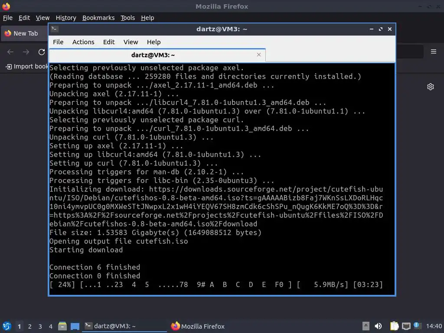Open Firefox History menu
Image resolution: width=444 pixels, height=333 pixels.
point(66,18)
